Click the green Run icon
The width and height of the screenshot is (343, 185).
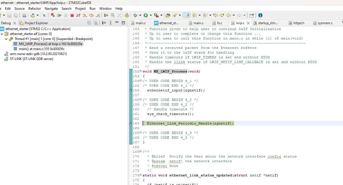[146, 15]
